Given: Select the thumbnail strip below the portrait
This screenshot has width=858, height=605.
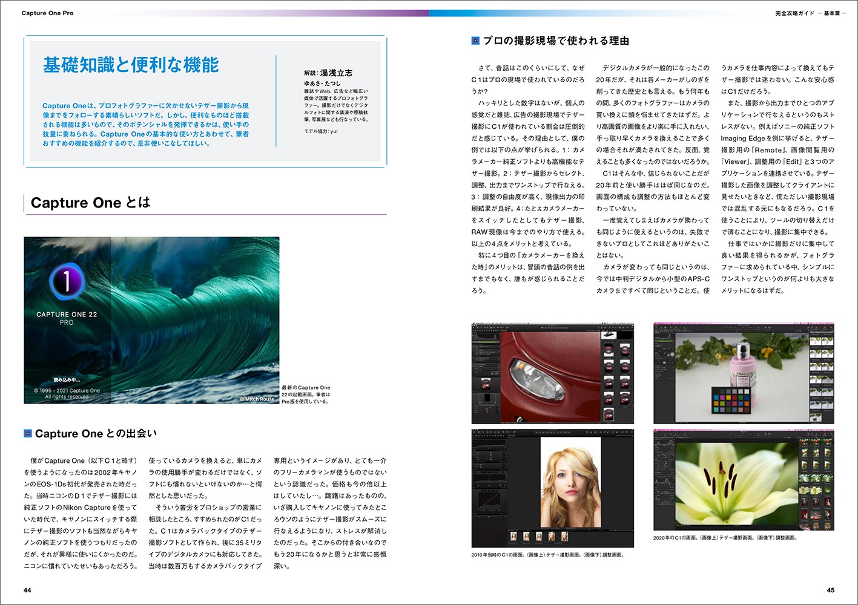Looking at the screenshot, I should pos(539,537).
